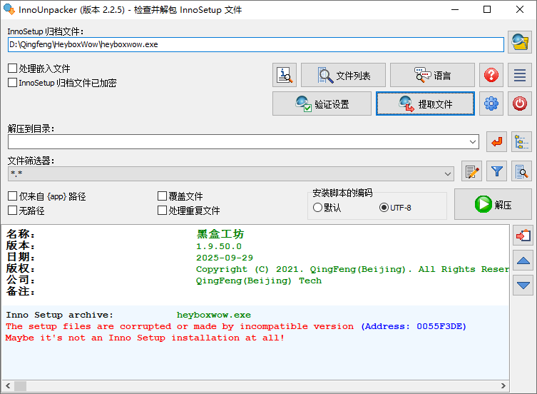
Task: Click the export log icon beside the output panel
Action: point(523,236)
